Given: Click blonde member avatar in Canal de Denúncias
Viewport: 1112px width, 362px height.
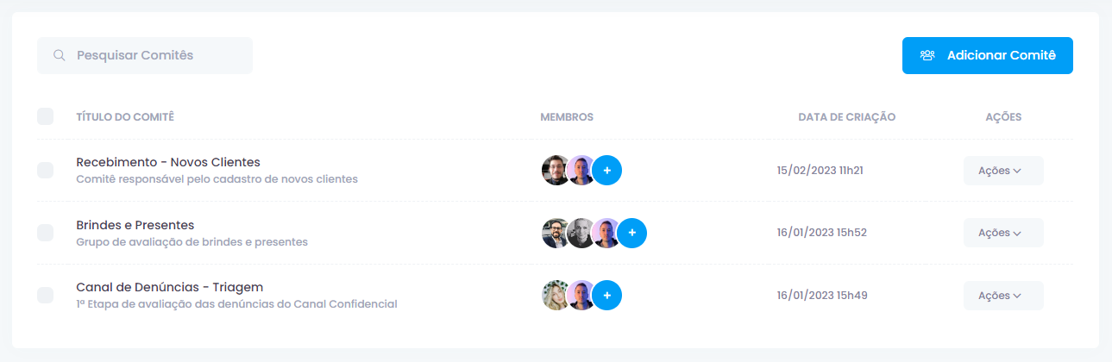Looking at the screenshot, I should pyautogui.click(x=556, y=296).
